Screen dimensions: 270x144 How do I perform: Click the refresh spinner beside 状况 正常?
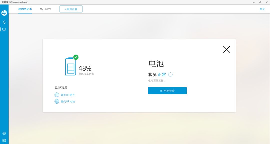tap(170, 74)
